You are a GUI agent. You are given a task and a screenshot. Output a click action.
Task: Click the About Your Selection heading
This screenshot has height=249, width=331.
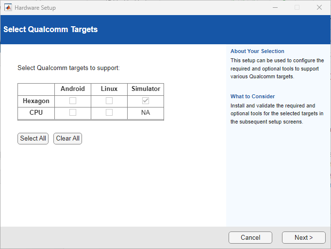257,51
